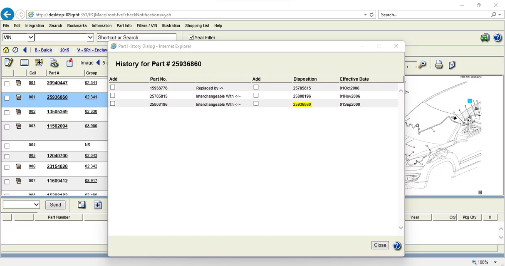Viewport: 505px width, 266px height.
Task: Click the magnifier zoom-in icon
Action: [422, 65]
